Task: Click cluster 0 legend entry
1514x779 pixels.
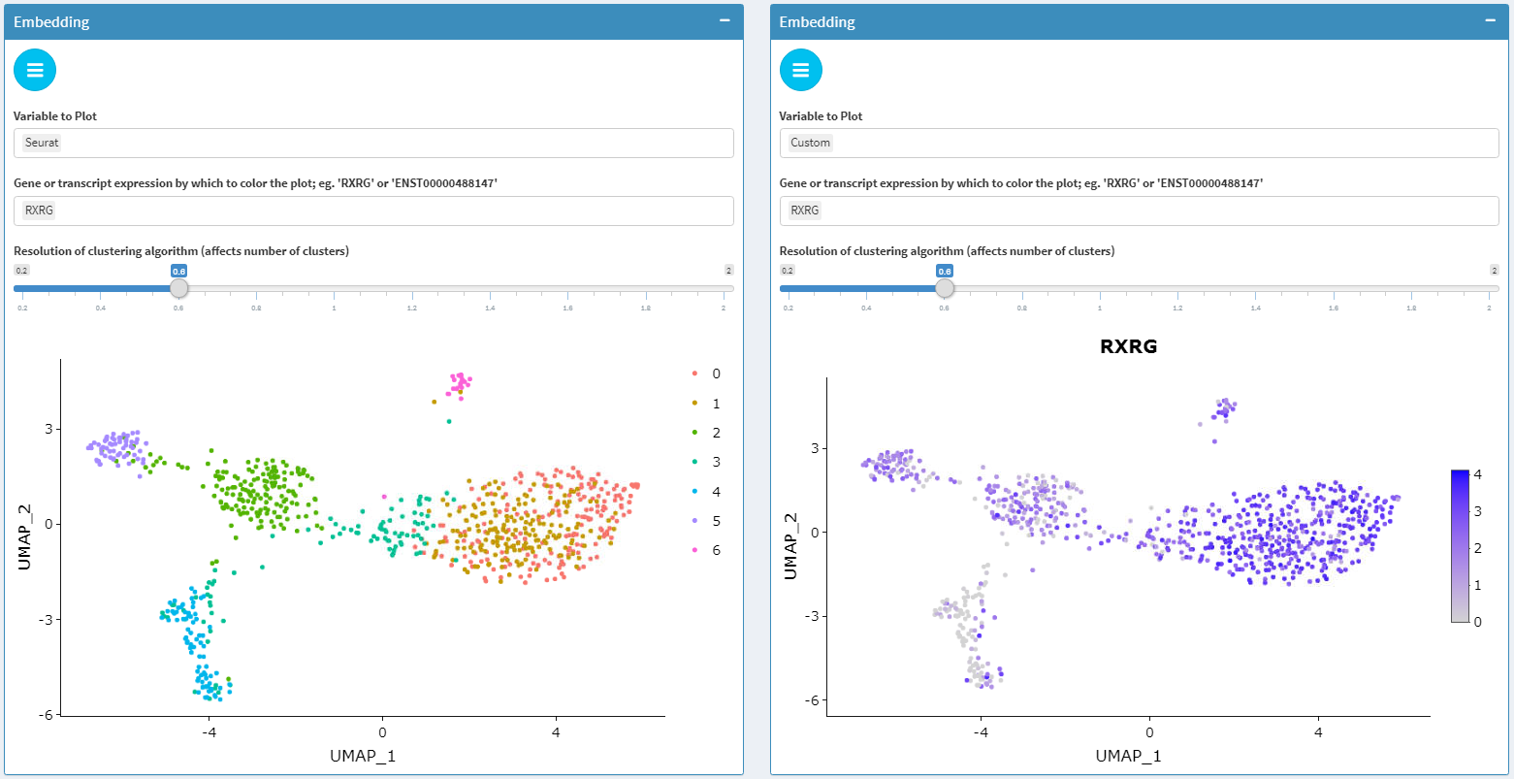Action: [705, 373]
